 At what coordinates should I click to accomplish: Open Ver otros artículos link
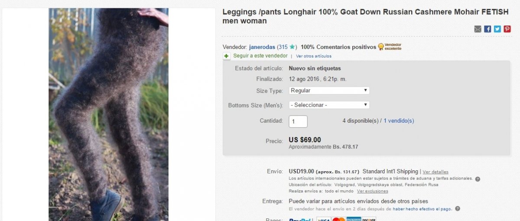click(x=314, y=56)
